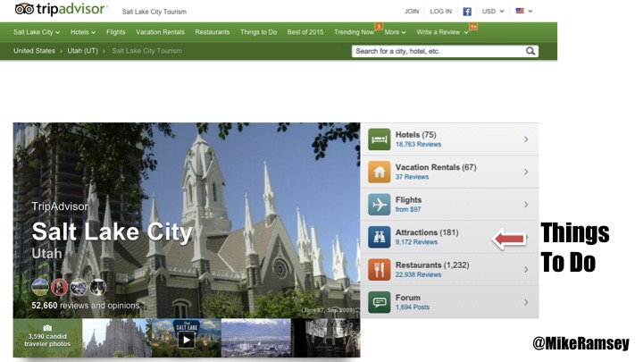
Task: Click the chevron on the Forum row
Action: pos(526,302)
